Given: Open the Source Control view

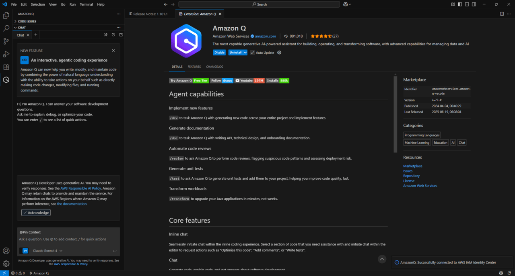Looking at the screenshot, I should click(6, 41).
